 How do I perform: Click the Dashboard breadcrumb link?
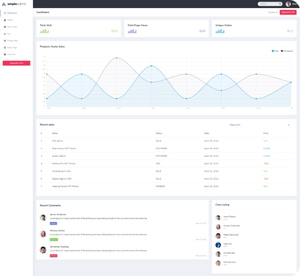pyautogui.click(x=273, y=12)
